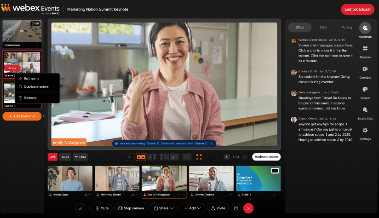
Task: Open the Overlays panel
Action: coord(365,69)
